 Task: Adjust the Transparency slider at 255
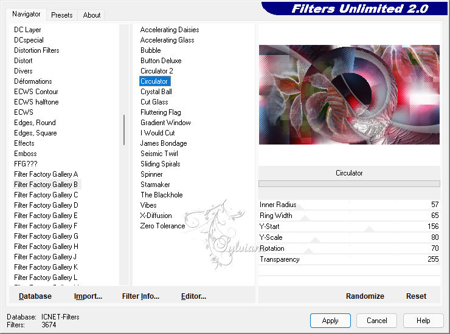tap(349, 259)
